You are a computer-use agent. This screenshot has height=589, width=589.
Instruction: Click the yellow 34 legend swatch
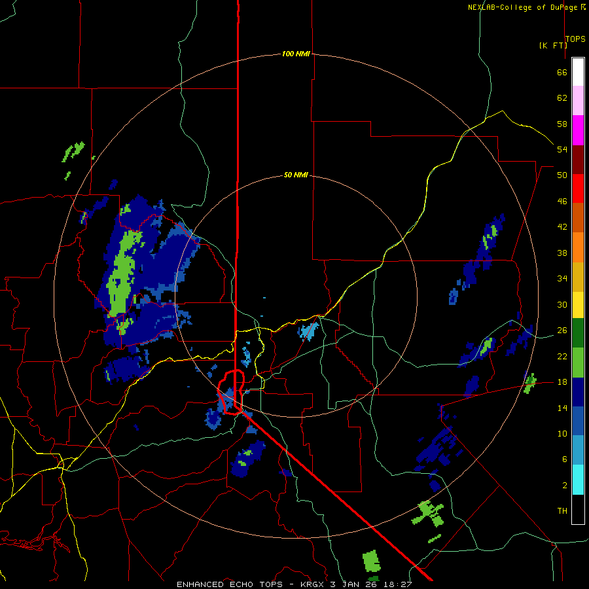pyautogui.click(x=578, y=305)
